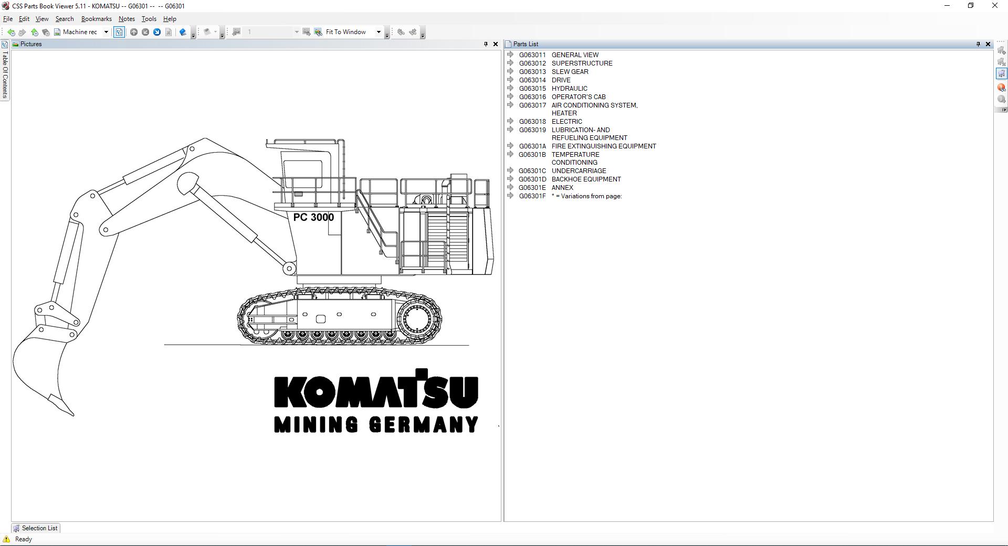Toggle auto-hide pin on the Pictures panel

point(486,44)
